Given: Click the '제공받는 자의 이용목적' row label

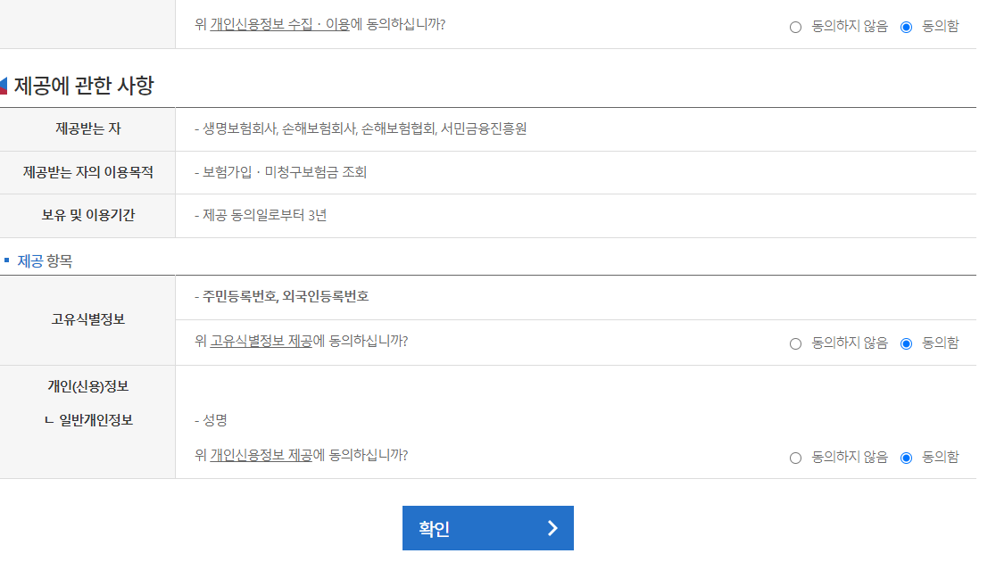Looking at the screenshot, I should (87, 172).
